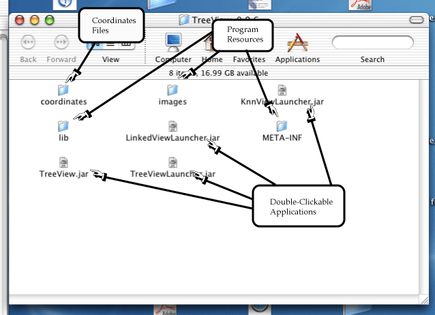This screenshot has height=315, width=435.
Task: Open the coordinates folder
Action: click(x=63, y=90)
